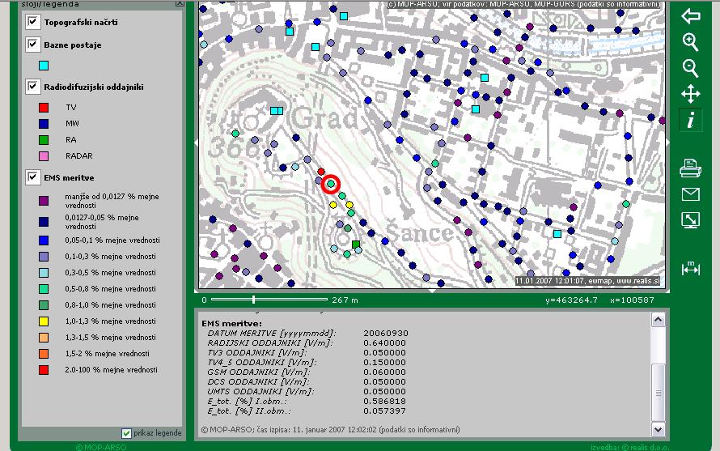The width and height of the screenshot is (720, 451).
Task: Click the scale bar slider handle
Action: [253, 300]
